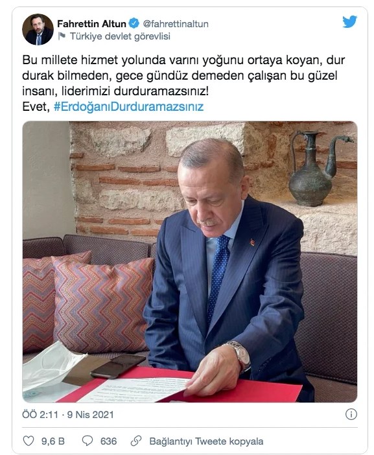Open the Twitter bird logo
This screenshot has width=374, height=455.
click(349, 22)
